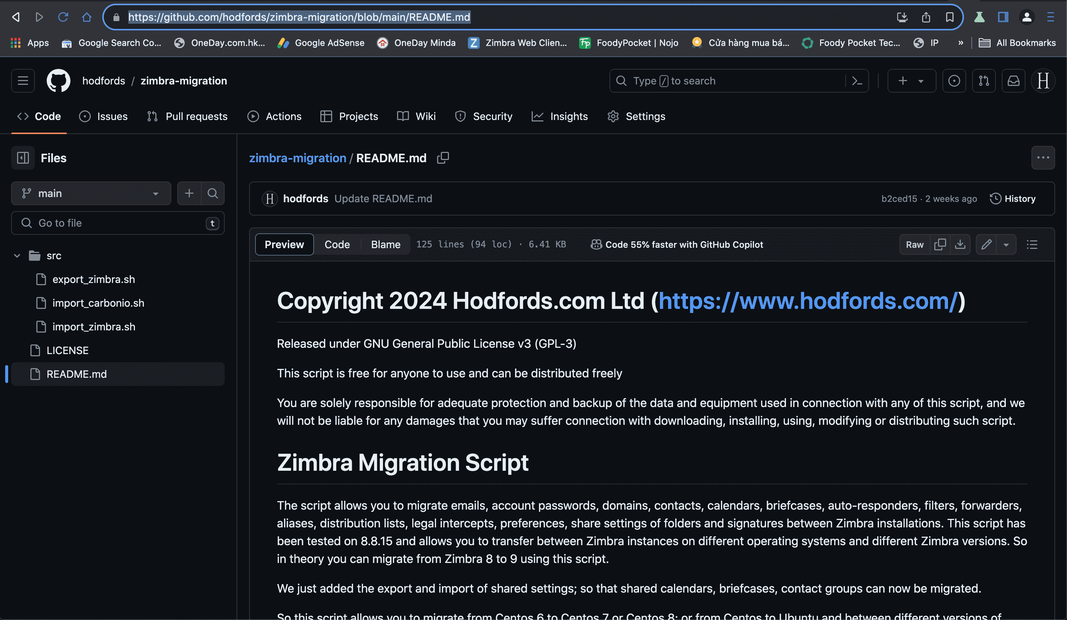Open the notifications inbox icon
This screenshot has height=620, width=1067.
click(1013, 81)
